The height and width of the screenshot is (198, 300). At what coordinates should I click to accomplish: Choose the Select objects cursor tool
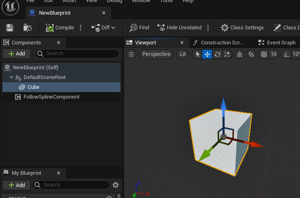pyautogui.click(x=198, y=54)
